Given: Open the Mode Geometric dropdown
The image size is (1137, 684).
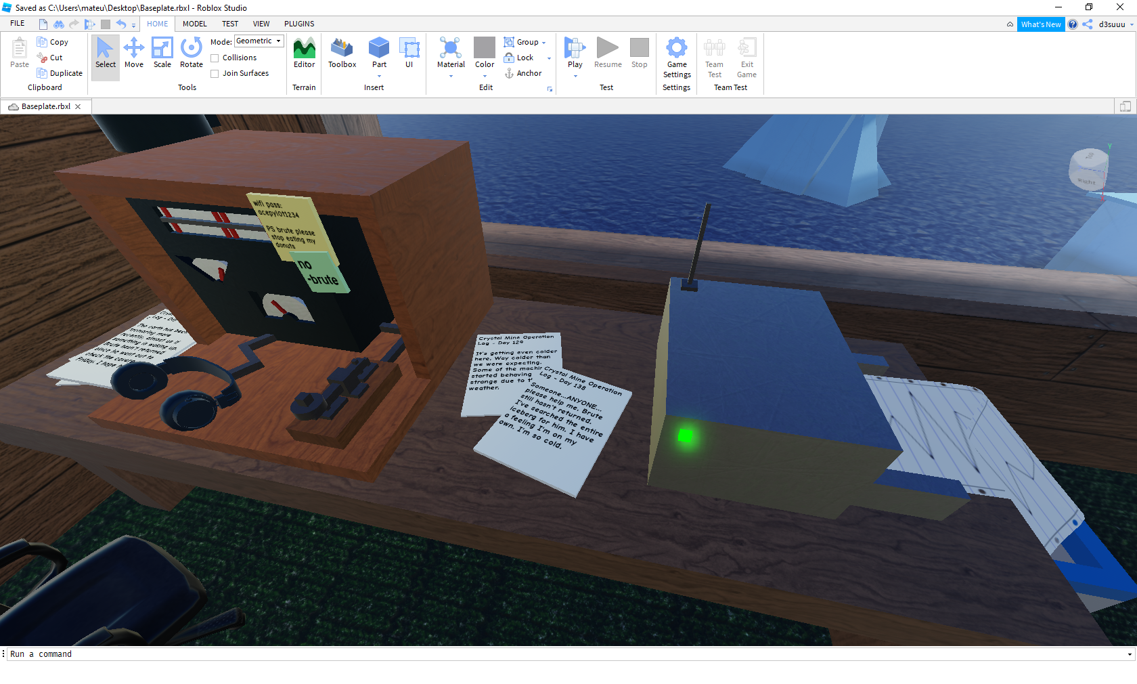Looking at the screenshot, I should point(259,41).
